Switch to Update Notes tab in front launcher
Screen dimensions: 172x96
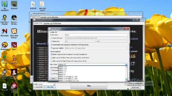[x=38, y=23]
